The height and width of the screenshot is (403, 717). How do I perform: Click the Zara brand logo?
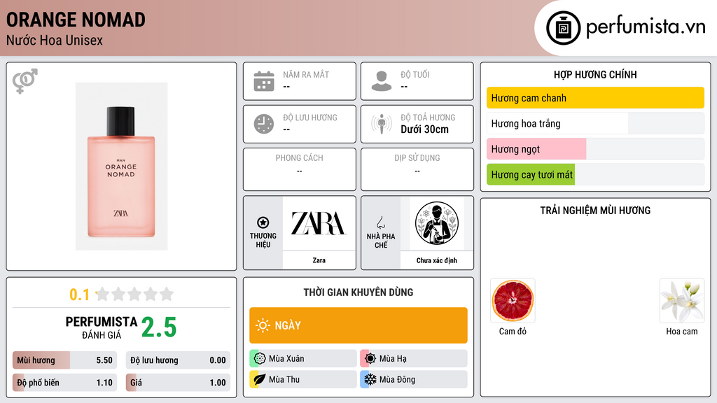319,223
